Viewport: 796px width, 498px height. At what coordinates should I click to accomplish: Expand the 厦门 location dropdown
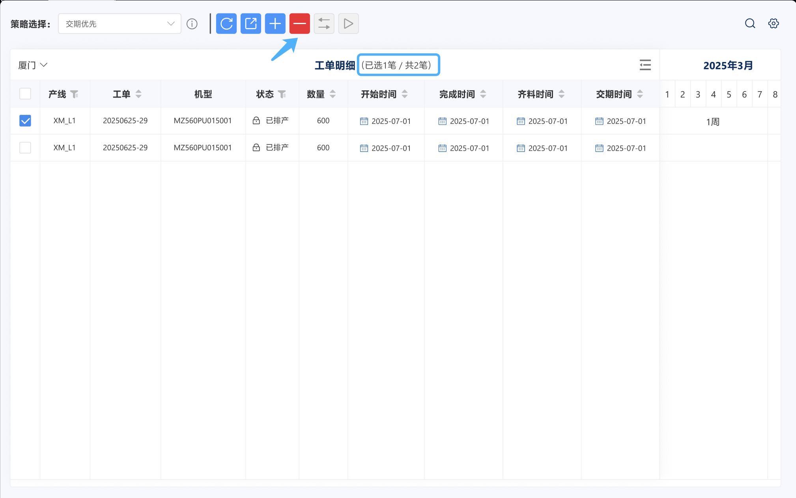[x=33, y=65]
